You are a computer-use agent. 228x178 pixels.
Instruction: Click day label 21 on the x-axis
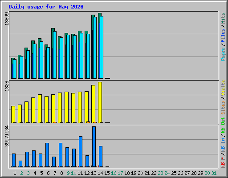(147, 173)
